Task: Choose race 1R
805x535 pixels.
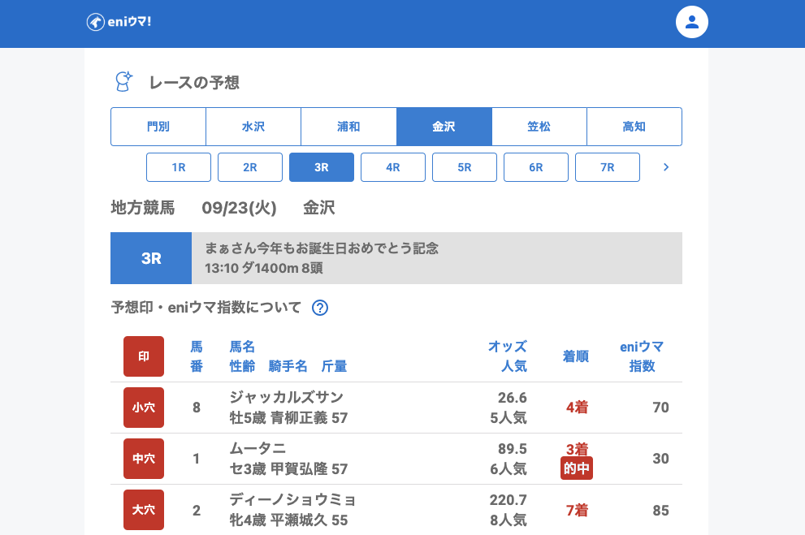Action: pos(179,167)
